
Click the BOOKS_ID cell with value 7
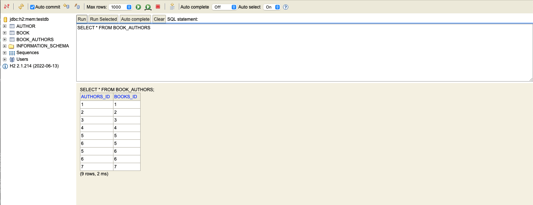127,167
